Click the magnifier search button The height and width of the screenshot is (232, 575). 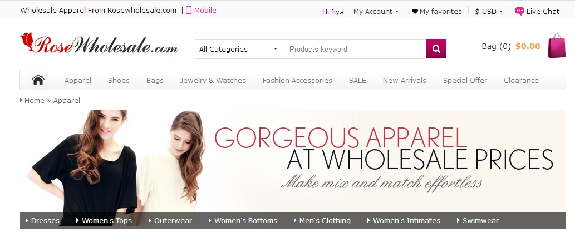tap(436, 49)
